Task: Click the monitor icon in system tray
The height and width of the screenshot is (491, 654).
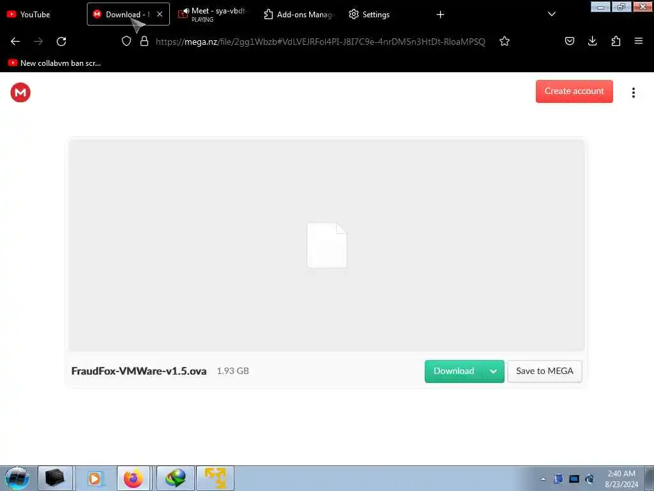Action: click(574, 479)
